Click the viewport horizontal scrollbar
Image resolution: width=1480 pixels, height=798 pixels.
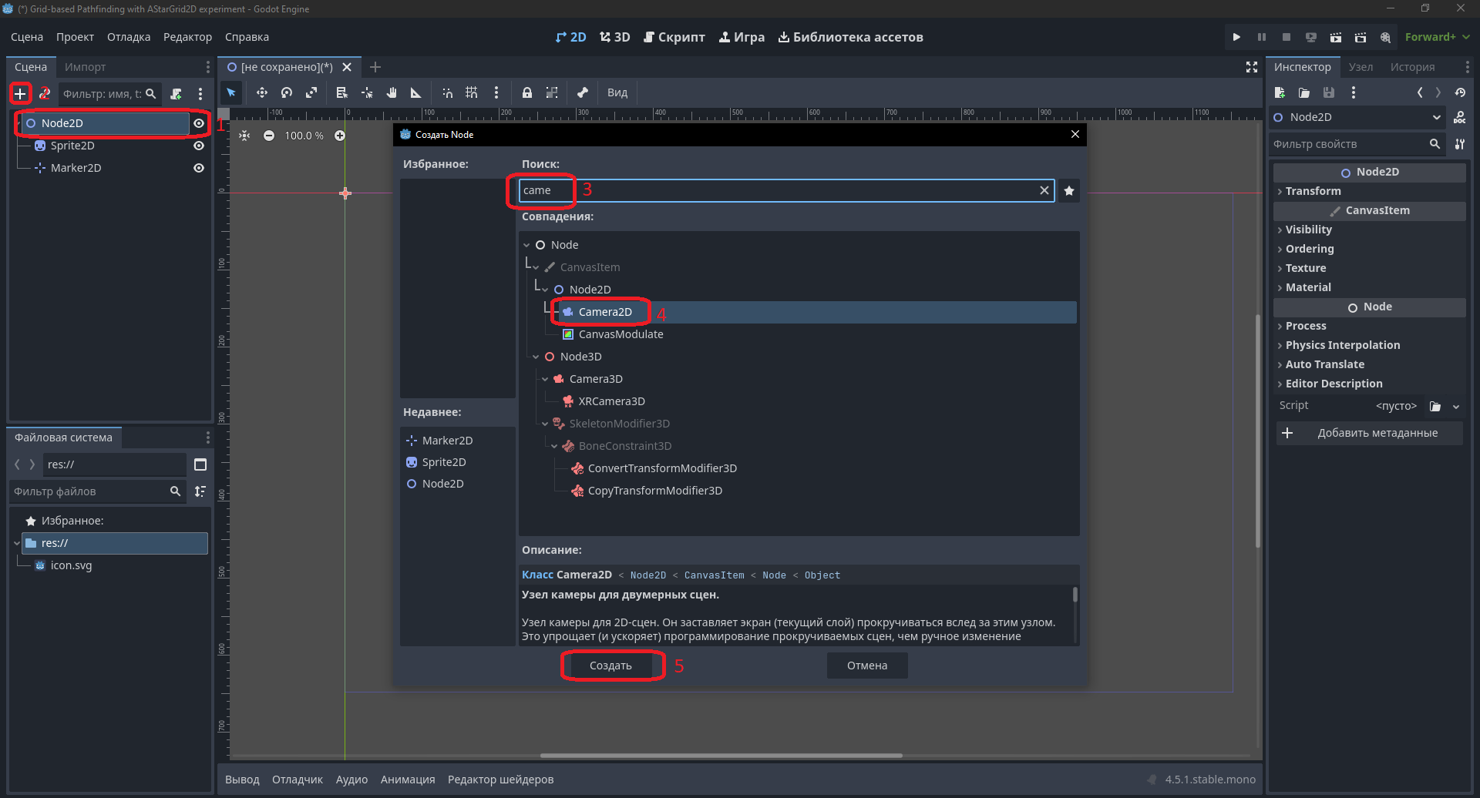point(721,756)
